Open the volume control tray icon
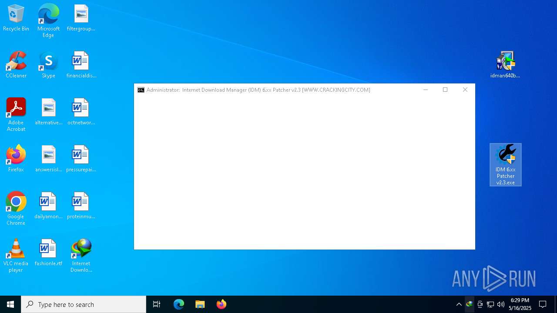 pos(501,304)
